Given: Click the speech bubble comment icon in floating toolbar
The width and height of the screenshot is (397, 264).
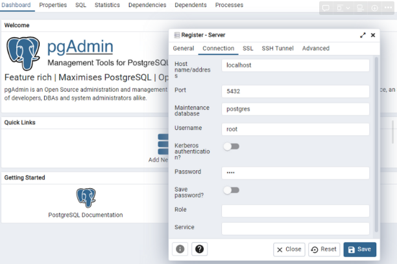Looking at the screenshot, I should (326, 8).
